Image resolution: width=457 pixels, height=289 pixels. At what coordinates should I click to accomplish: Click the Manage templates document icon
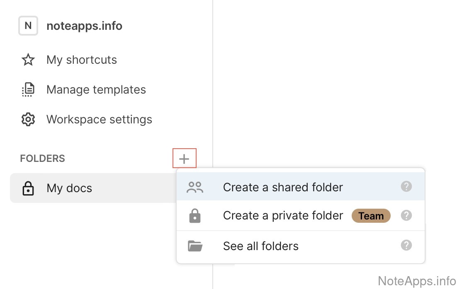(x=28, y=90)
